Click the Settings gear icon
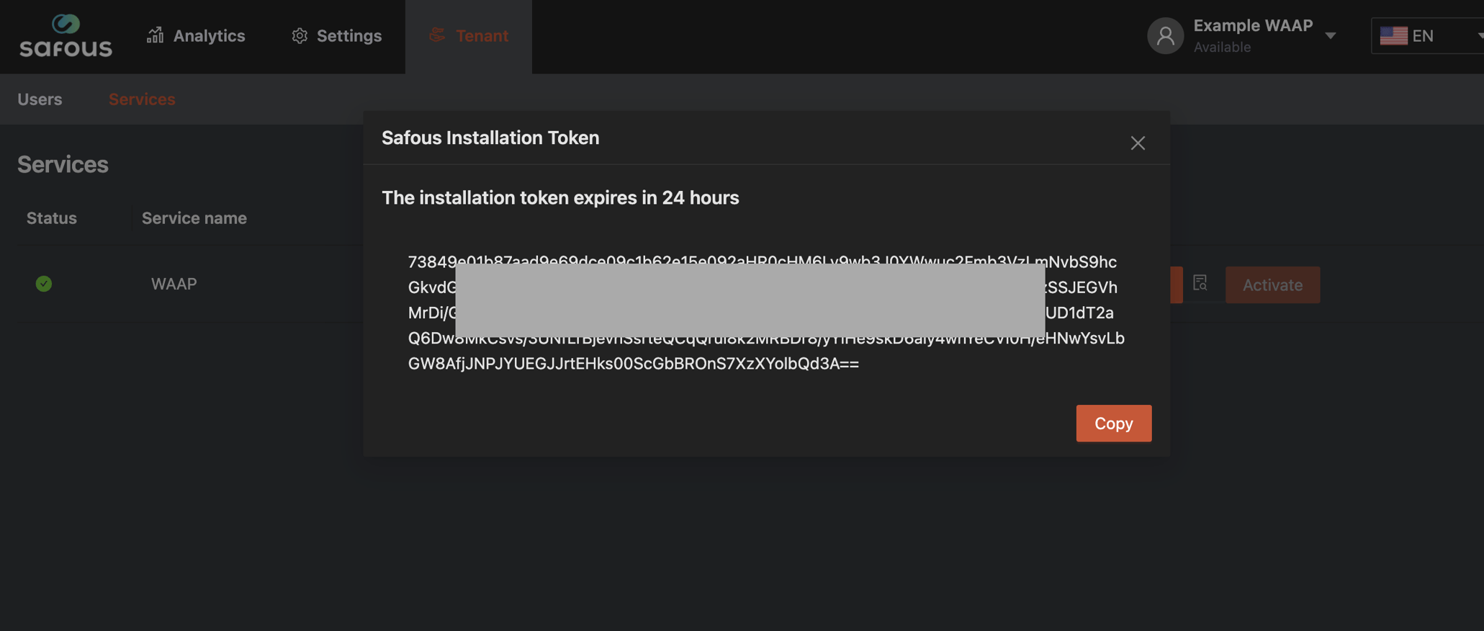 300,35
